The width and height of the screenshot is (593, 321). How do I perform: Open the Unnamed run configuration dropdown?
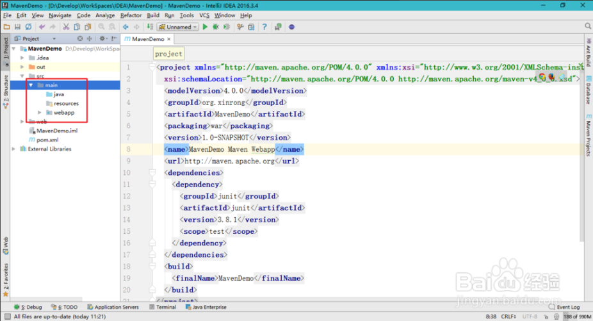tap(178, 27)
